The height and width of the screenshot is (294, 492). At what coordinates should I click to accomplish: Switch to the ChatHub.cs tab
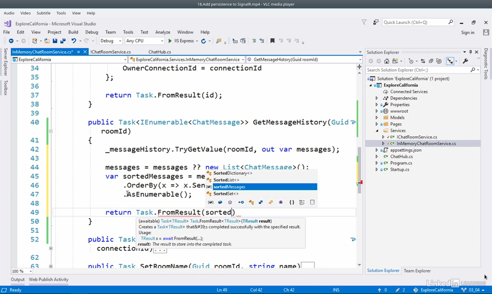159,52
